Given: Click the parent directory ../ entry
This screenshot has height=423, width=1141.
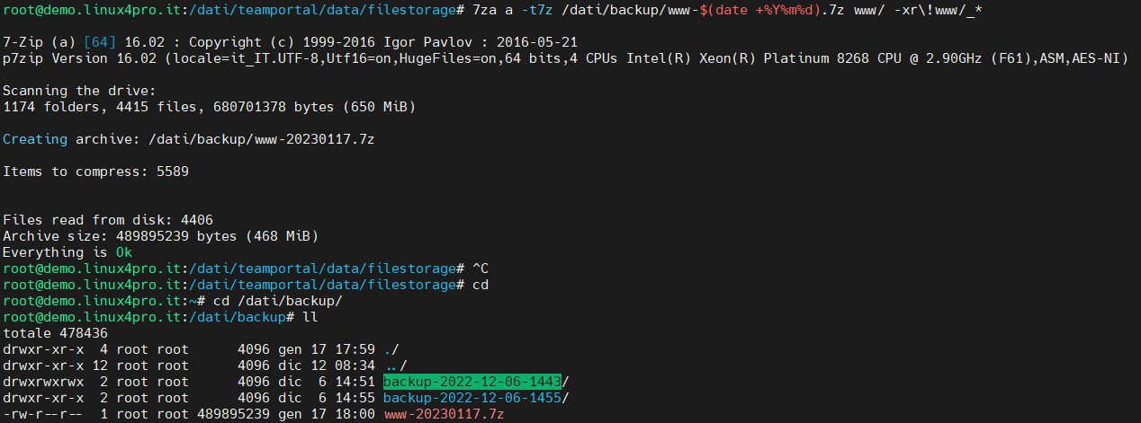Looking at the screenshot, I should [x=395, y=366].
